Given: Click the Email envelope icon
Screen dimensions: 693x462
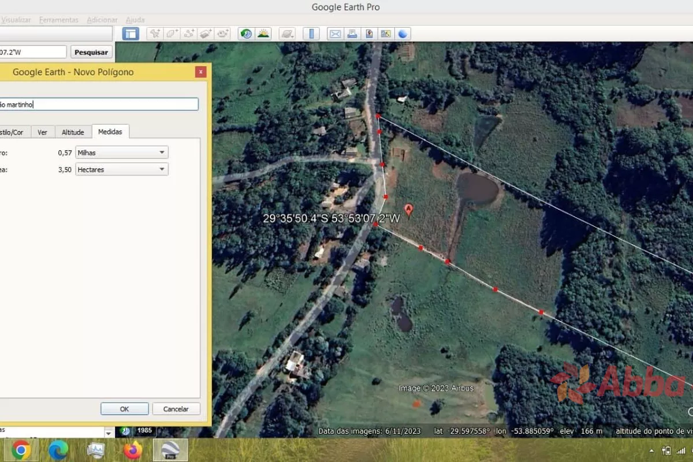Looking at the screenshot, I should (x=335, y=33).
